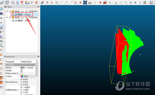Open the Colors RGB dropdown
This screenshot has height=95, width=155.
coord(28,76)
